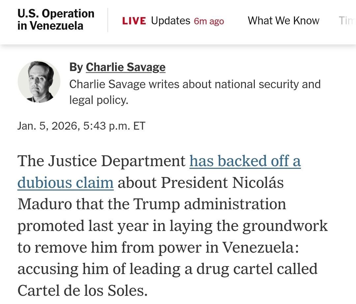Click the red LIVE label
The width and height of the screenshot is (356, 304).
[x=134, y=21]
